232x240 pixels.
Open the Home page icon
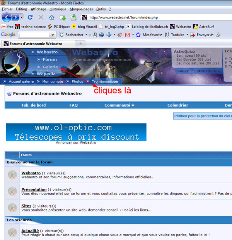[x=52, y=17]
